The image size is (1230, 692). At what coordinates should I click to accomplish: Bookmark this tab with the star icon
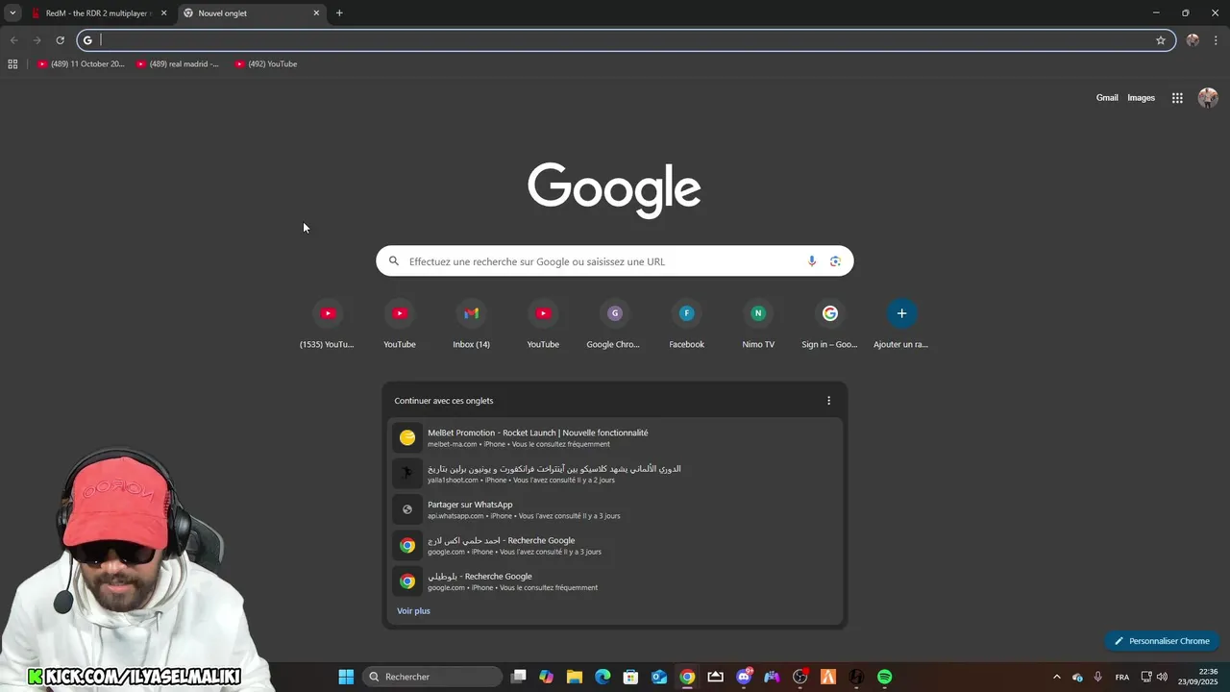1161,40
